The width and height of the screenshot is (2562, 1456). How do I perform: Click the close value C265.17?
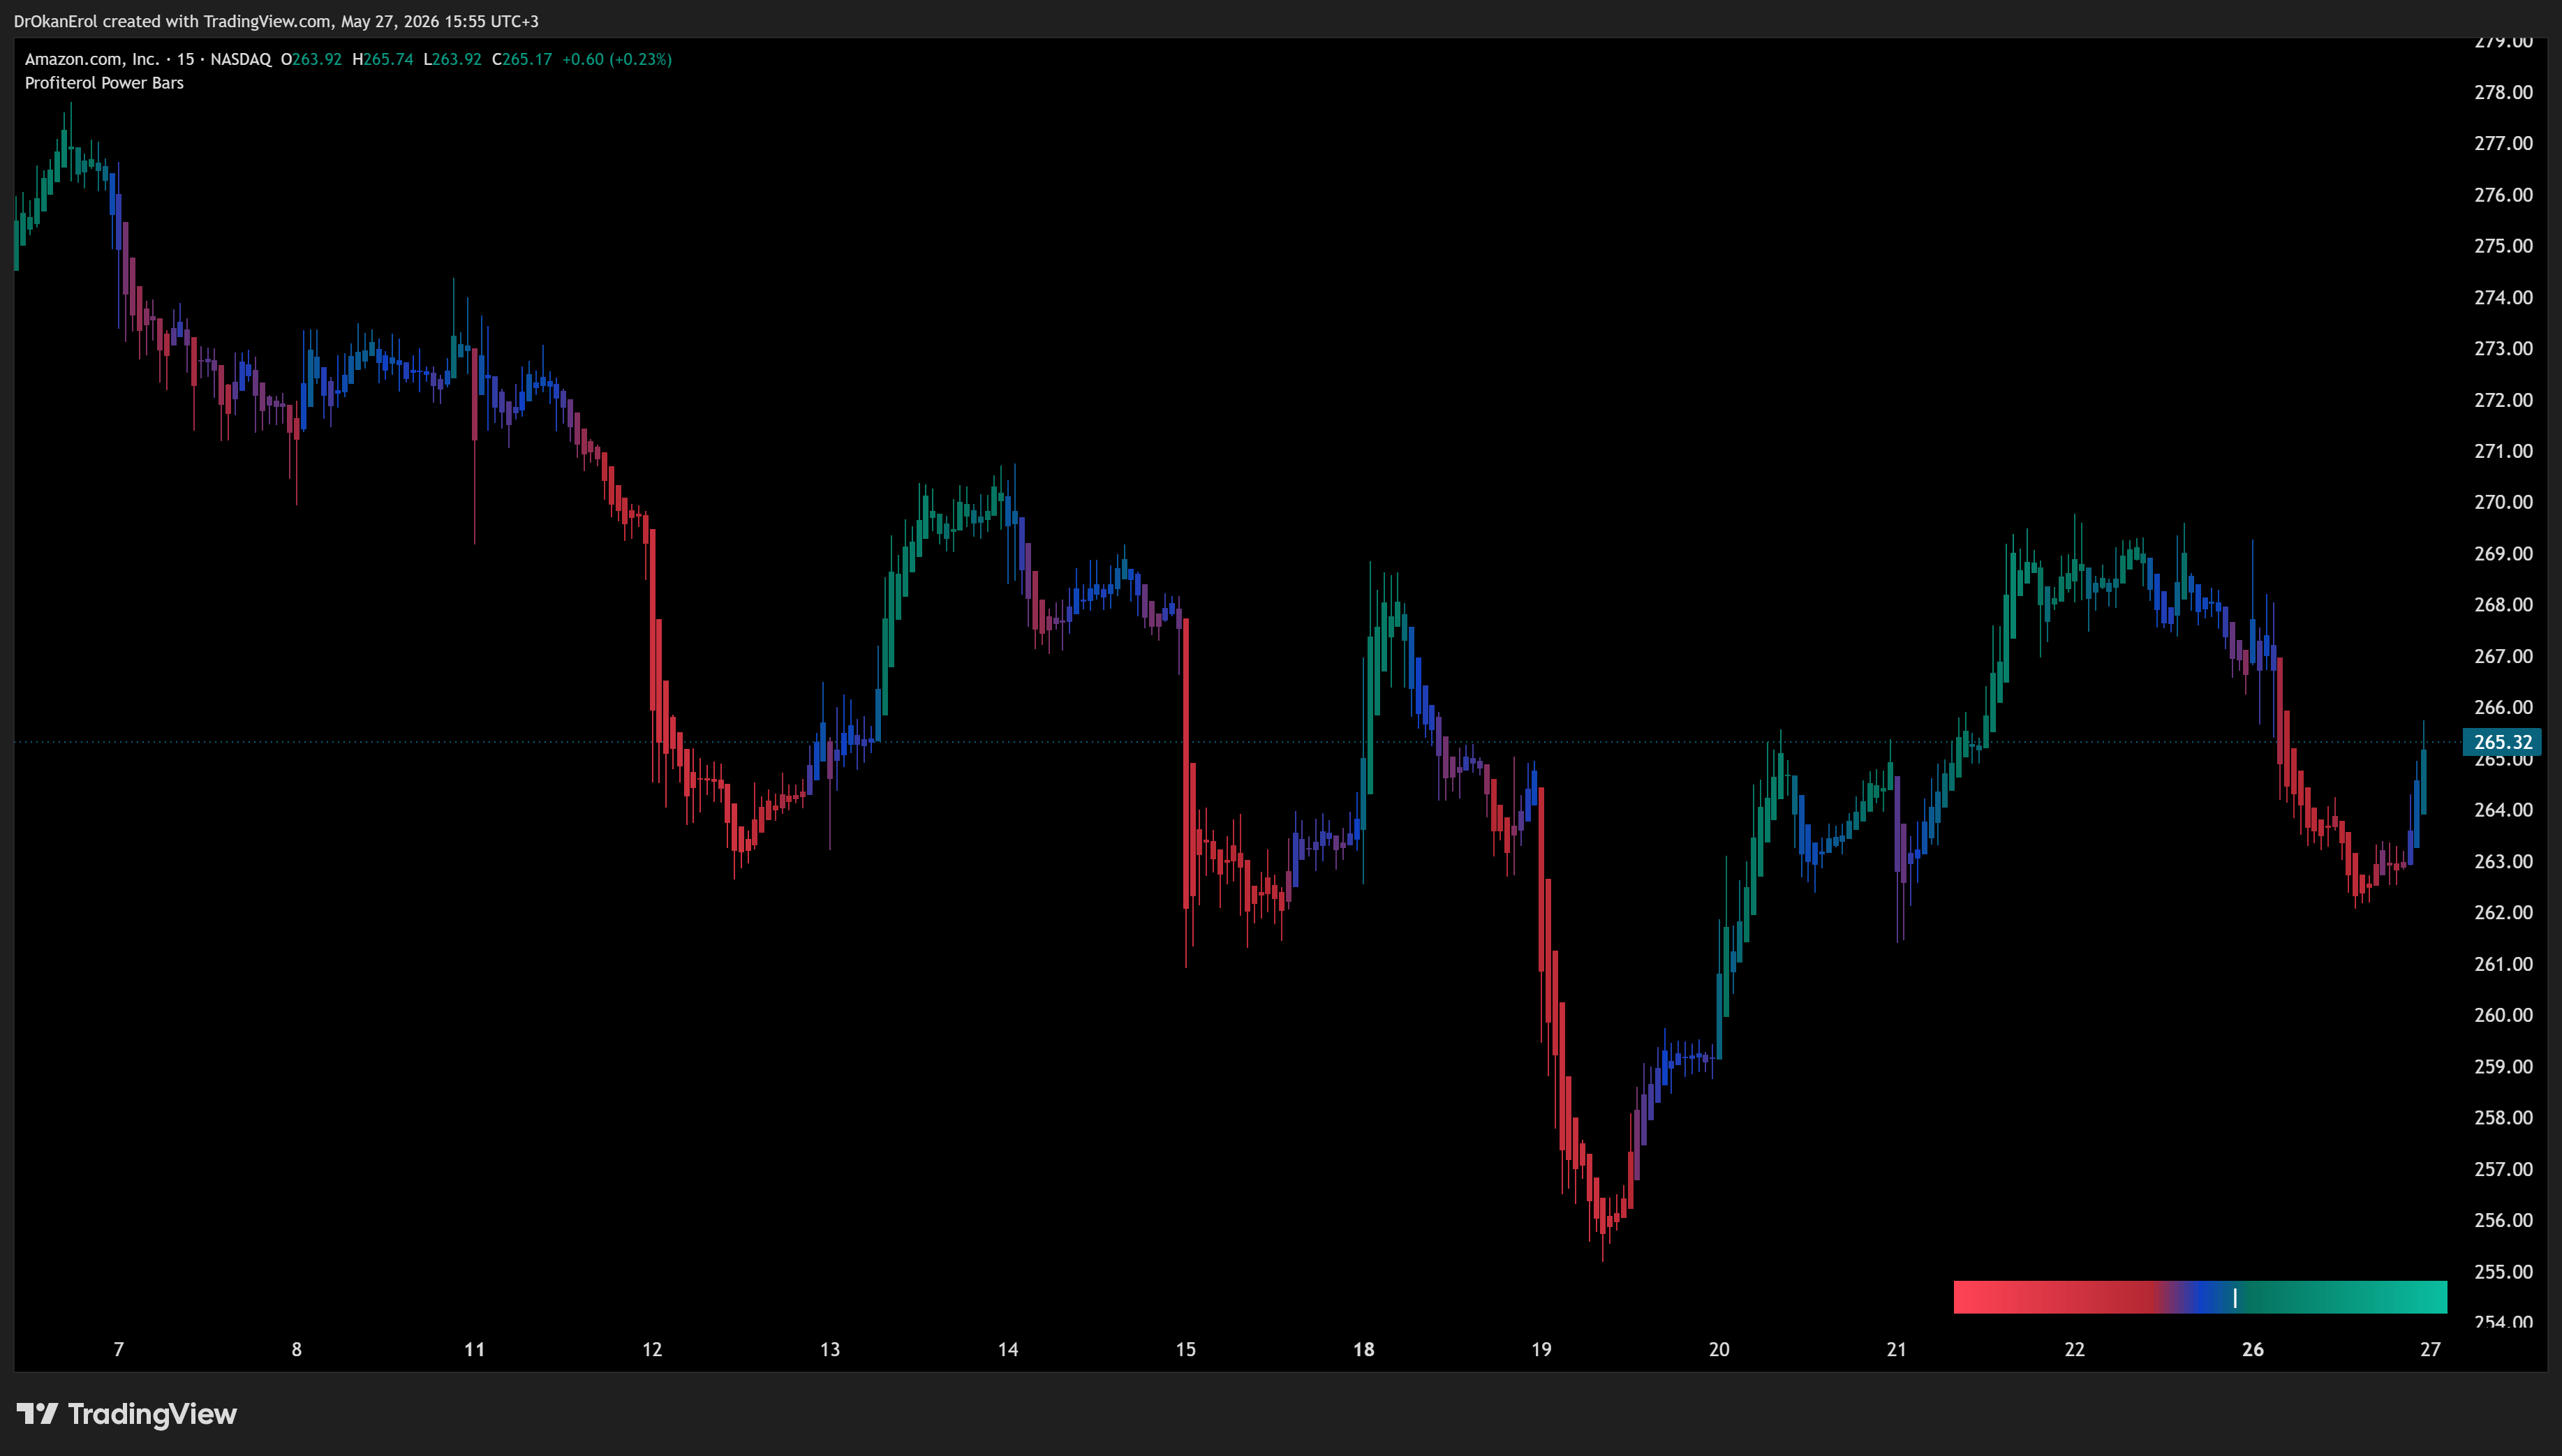click(x=522, y=59)
